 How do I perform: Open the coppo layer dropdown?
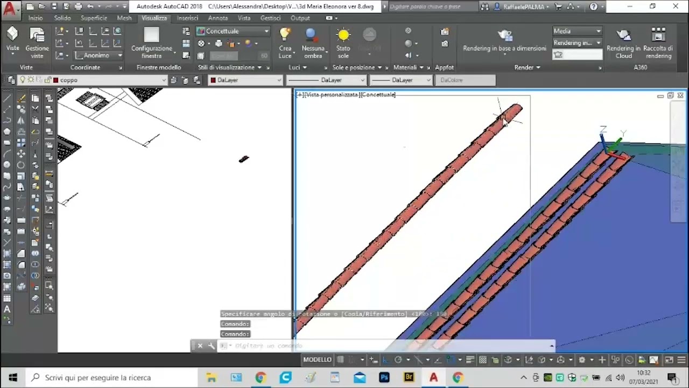93,80
